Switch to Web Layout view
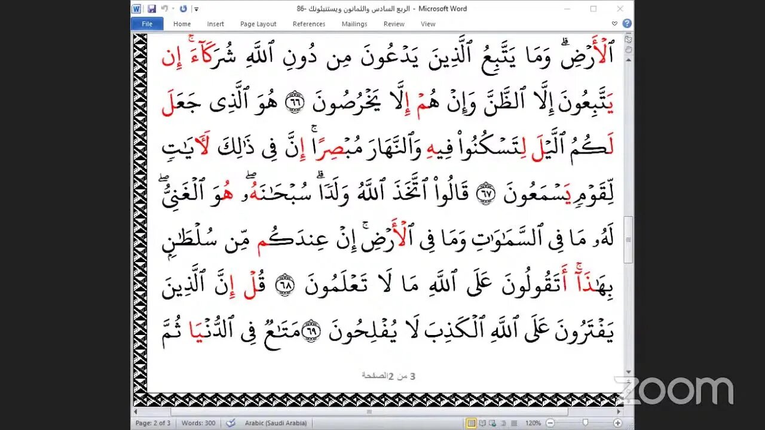765x430 pixels. pyautogui.click(x=492, y=423)
